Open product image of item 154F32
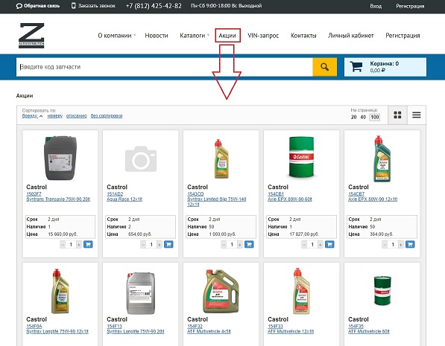Image resolution: width=445 pixels, height=346 pixels. click(221, 291)
